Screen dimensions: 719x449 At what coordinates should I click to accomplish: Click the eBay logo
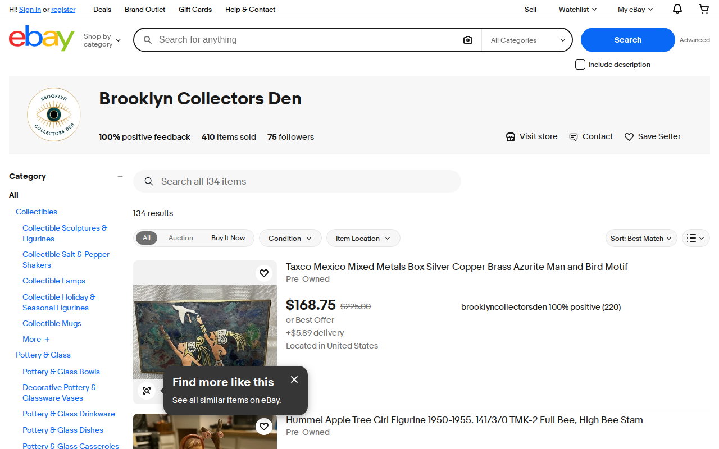(x=42, y=38)
